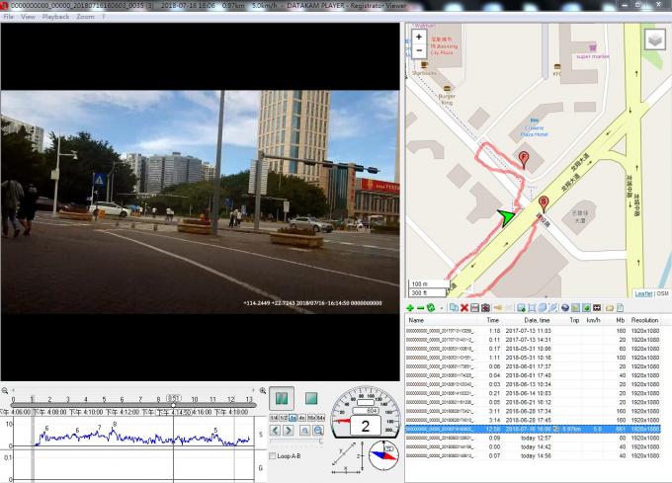
Task: Click the floppy disk save icon
Action: (x=474, y=308)
